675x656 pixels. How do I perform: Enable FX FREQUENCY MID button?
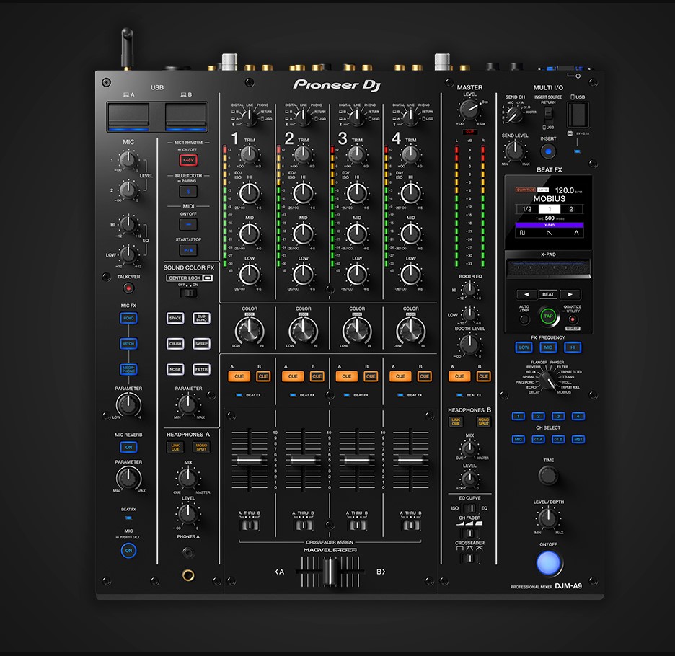coord(548,347)
